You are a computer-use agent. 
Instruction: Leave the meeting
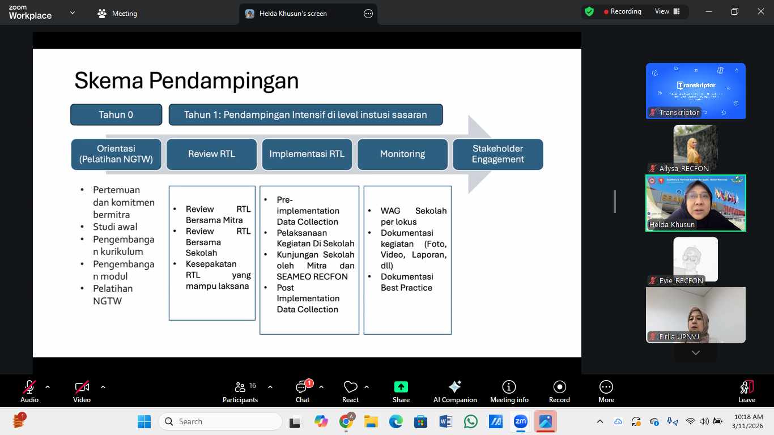(x=746, y=391)
